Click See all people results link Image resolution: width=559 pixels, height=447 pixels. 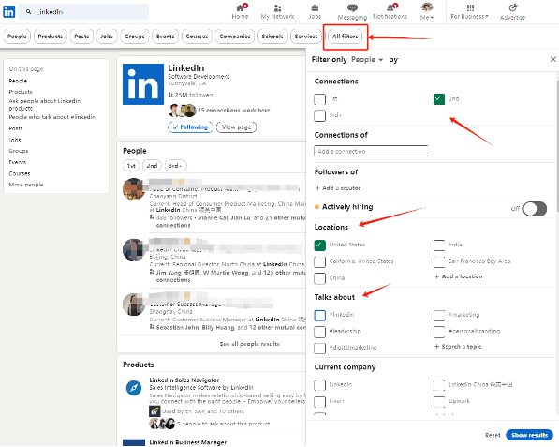click(x=250, y=344)
